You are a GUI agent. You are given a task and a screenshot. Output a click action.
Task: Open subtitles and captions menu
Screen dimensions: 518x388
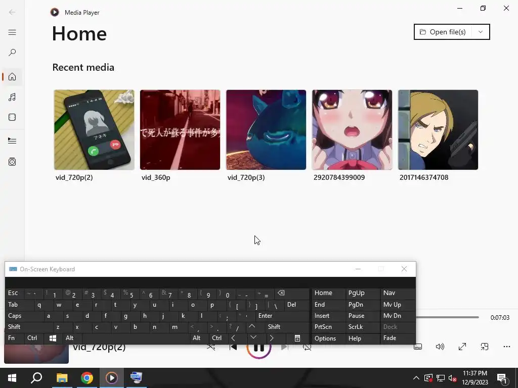pyautogui.click(x=418, y=347)
